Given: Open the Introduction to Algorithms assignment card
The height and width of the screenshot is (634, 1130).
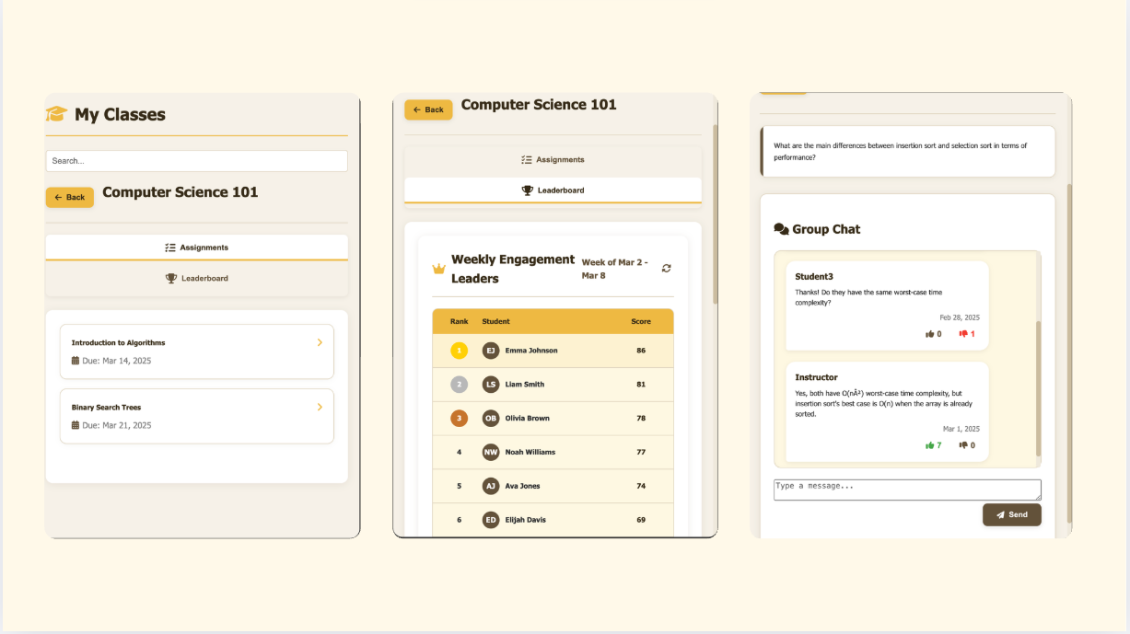Looking at the screenshot, I should point(196,352).
